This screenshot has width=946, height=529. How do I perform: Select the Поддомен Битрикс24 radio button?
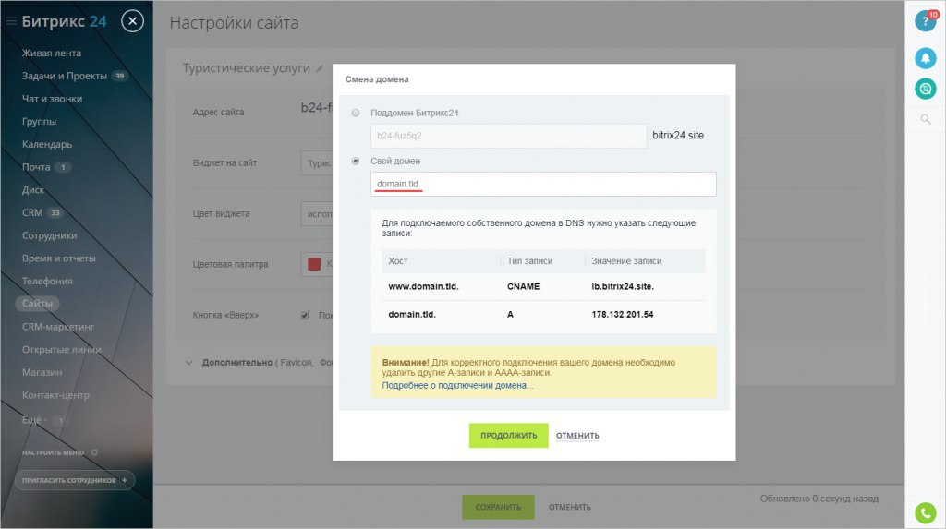(x=356, y=113)
